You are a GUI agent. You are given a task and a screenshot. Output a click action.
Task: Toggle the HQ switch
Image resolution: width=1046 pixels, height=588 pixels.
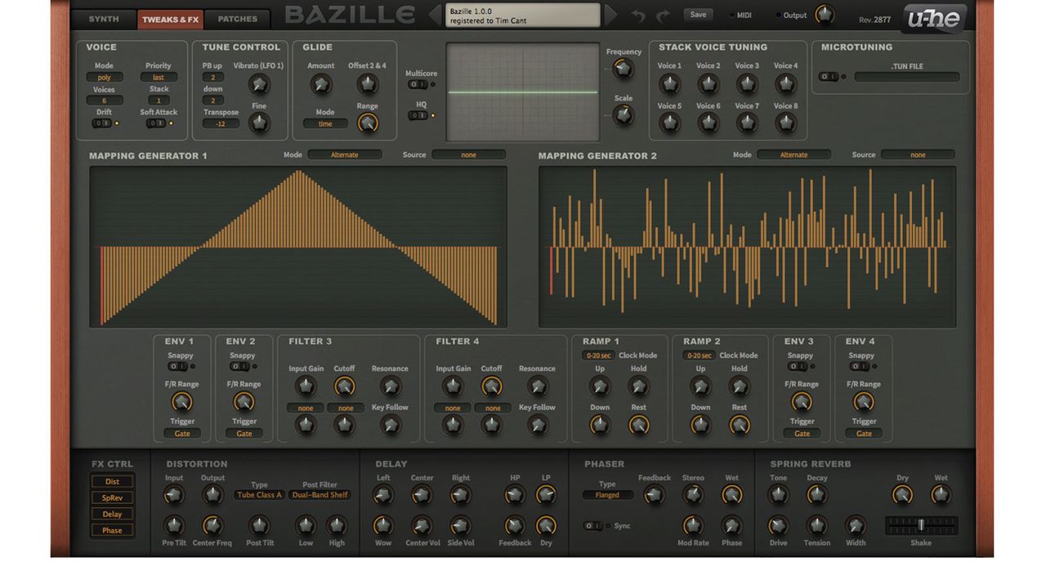point(418,116)
